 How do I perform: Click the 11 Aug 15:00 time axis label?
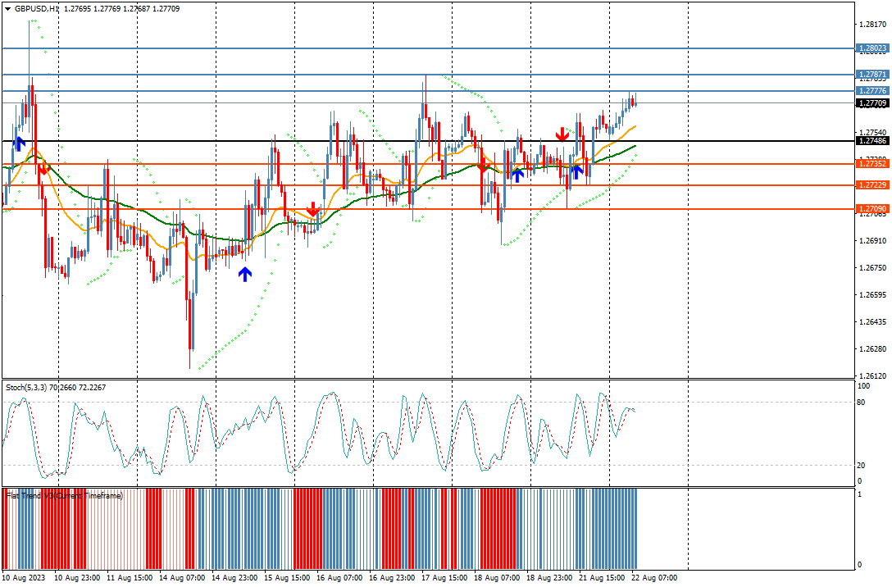click(130, 578)
